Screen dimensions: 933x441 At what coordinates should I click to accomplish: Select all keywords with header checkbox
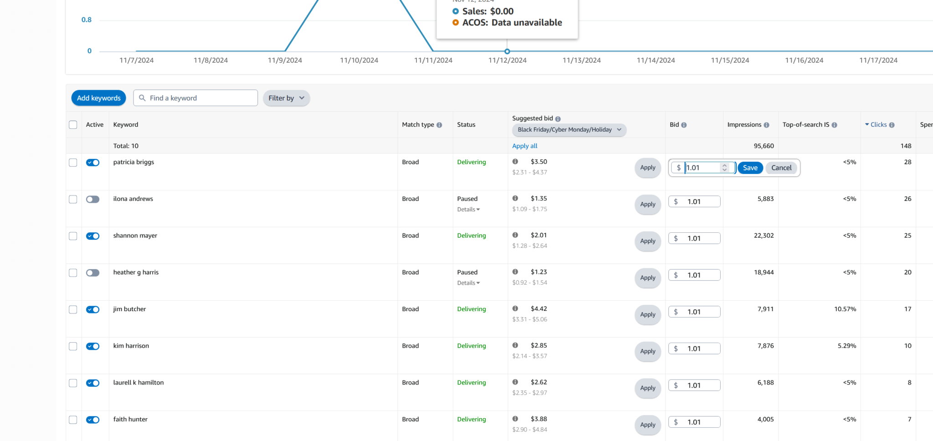pyautogui.click(x=73, y=125)
